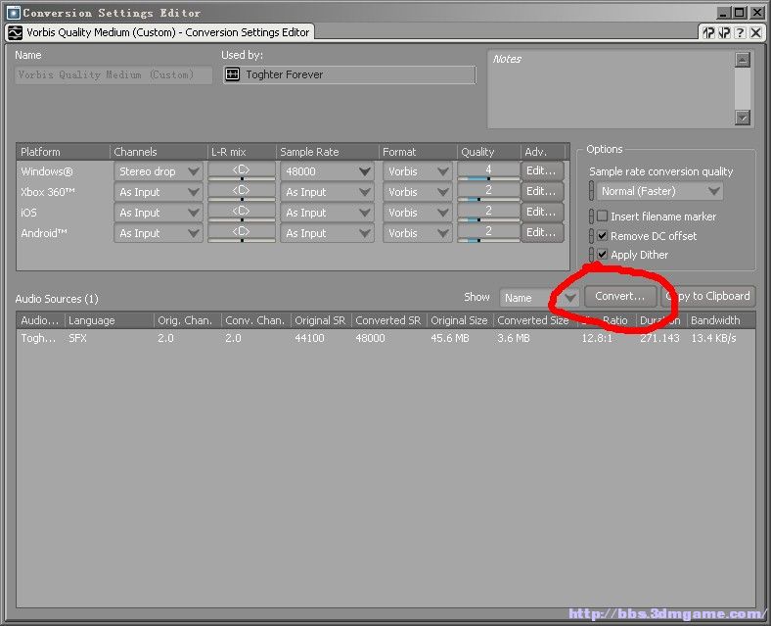The image size is (771, 626).
Task: Open Windows Sample Rate dropdown showing 48000
Action: (x=327, y=171)
